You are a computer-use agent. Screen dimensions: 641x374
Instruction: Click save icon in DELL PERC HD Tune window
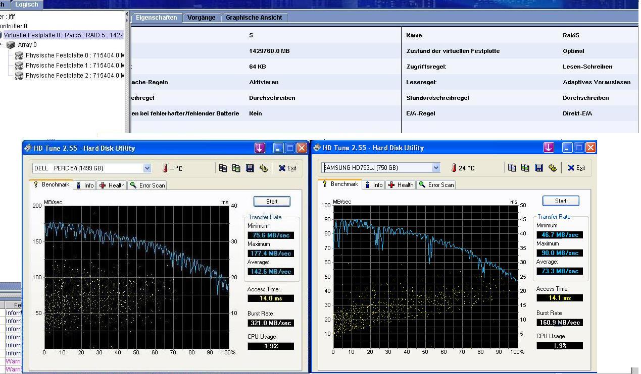click(250, 168)
